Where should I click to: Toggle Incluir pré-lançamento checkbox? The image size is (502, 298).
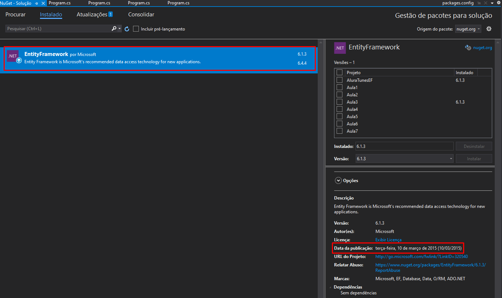(x=136, y=29)
